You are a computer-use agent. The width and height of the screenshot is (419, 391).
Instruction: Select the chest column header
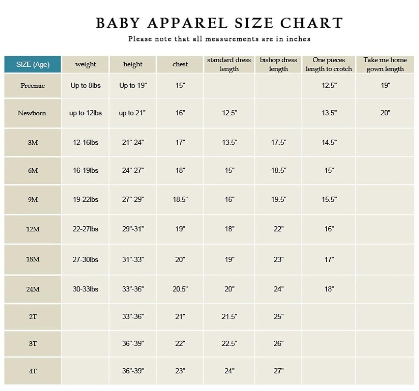180,64
